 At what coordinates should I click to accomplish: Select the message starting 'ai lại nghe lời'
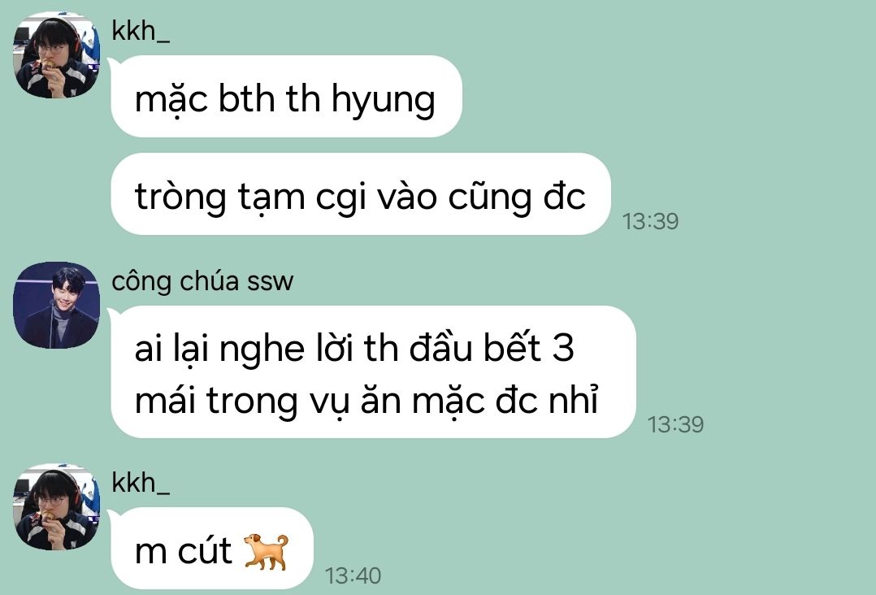tap(373, 372)
